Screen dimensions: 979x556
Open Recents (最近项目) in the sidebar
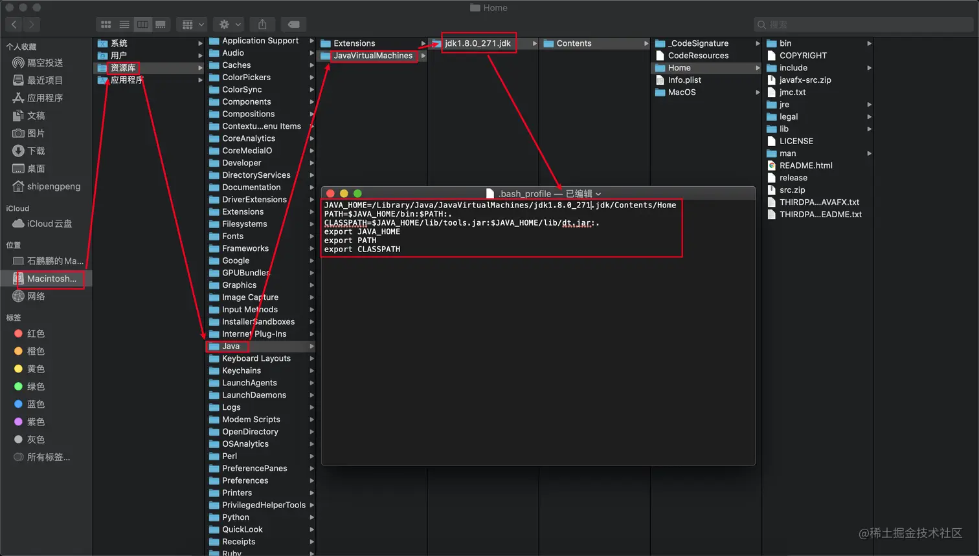(x=45, y=80)
